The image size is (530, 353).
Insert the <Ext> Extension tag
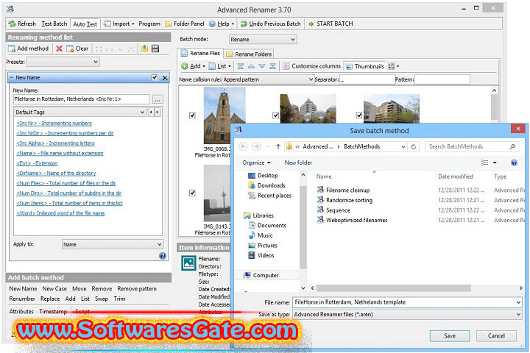38,163
